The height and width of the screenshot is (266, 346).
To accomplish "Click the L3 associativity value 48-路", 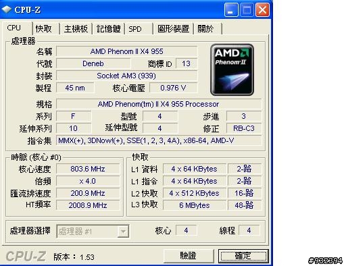I will (x=245, y=205).
